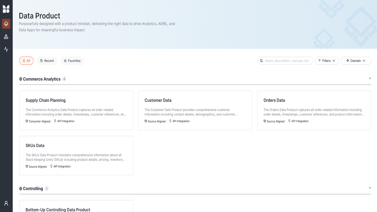Open the shapes sidebar icon
Screen dimensions: 377x212
pyautogui.click(x=6, y=37)
